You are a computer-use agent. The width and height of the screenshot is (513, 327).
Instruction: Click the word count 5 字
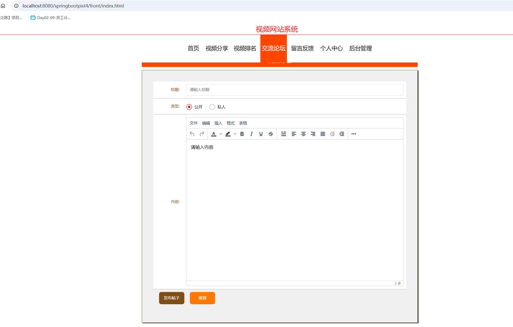[x=398, y=283]
